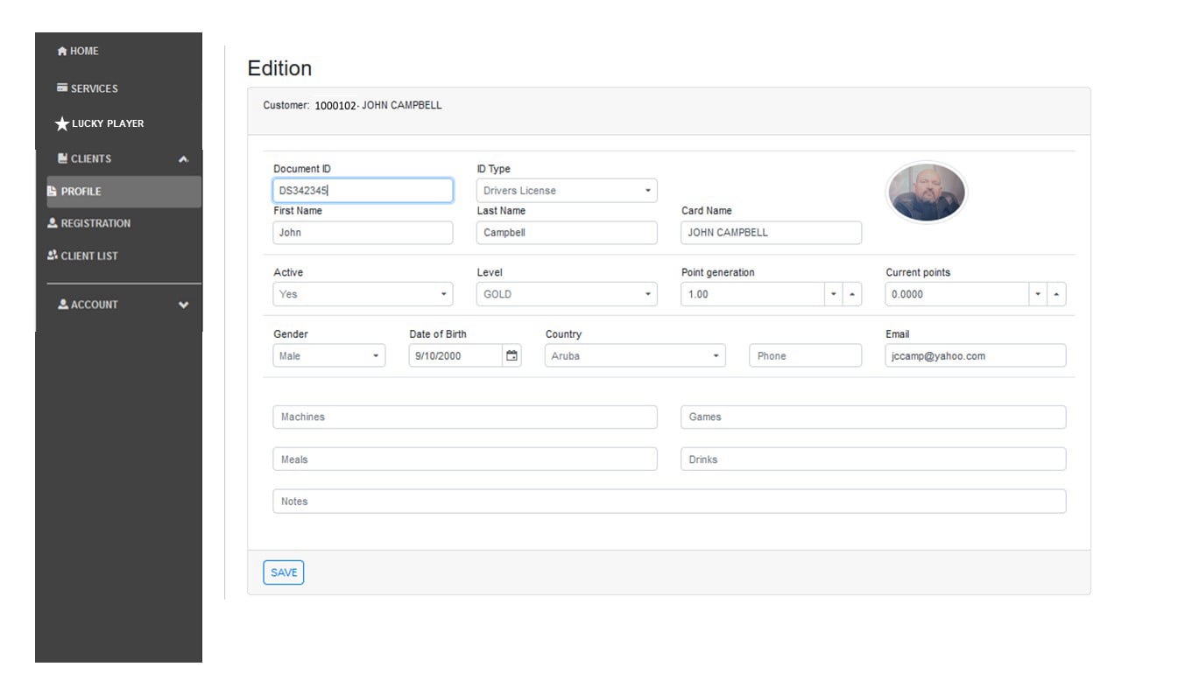Focus the Document ID field
Screen dimensions: 1192x695
click(363, 191)
